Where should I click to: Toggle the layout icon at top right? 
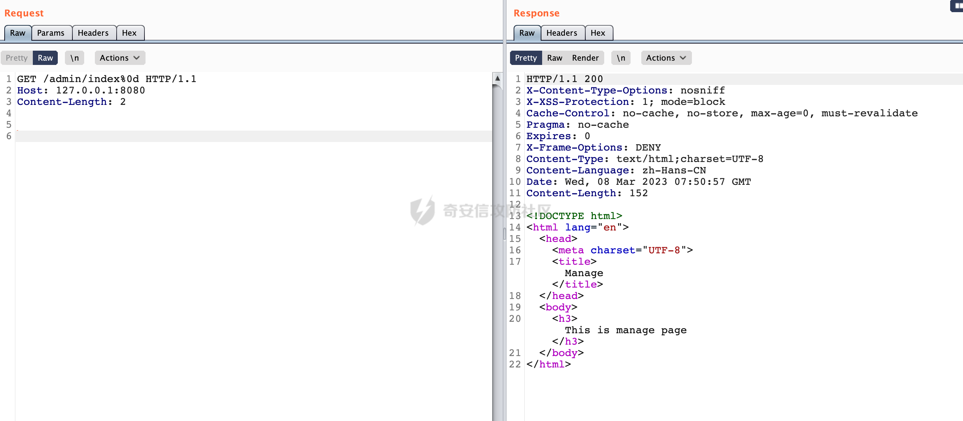(x=957, y=6)
